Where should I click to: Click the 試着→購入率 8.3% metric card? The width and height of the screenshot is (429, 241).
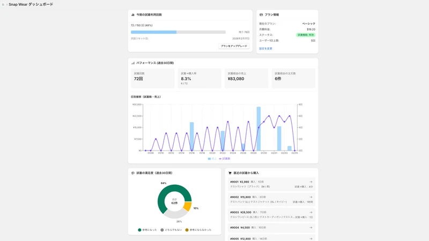click(x=199, y=78)
